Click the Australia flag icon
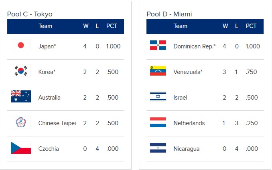Image resolution: width=272 pixels, height=170 pixels. [21, 97]
